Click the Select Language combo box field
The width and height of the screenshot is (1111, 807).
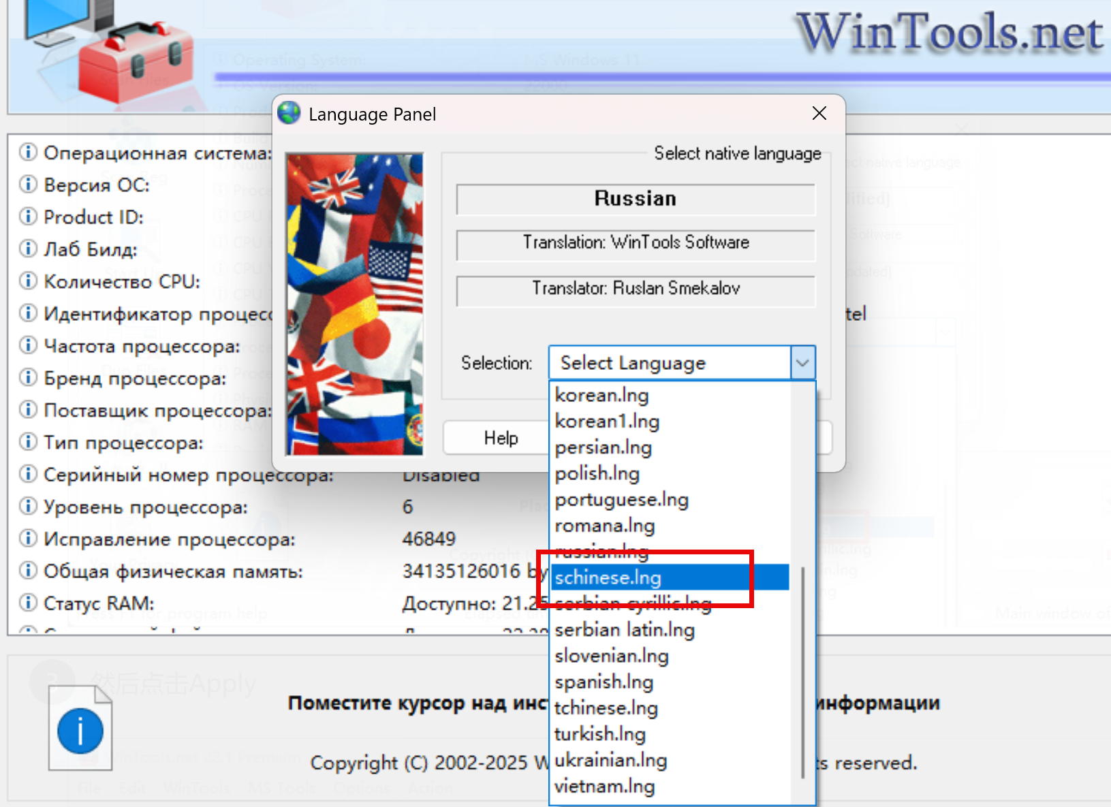point(669,363)
